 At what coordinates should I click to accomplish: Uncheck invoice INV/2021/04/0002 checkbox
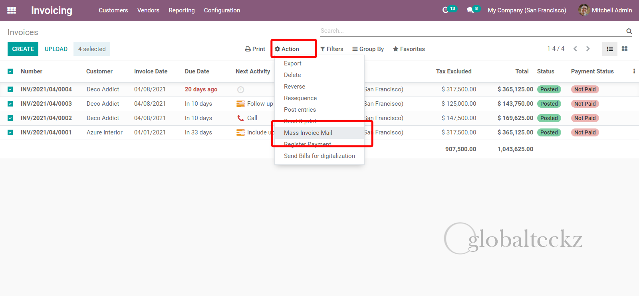click(10, 118)
